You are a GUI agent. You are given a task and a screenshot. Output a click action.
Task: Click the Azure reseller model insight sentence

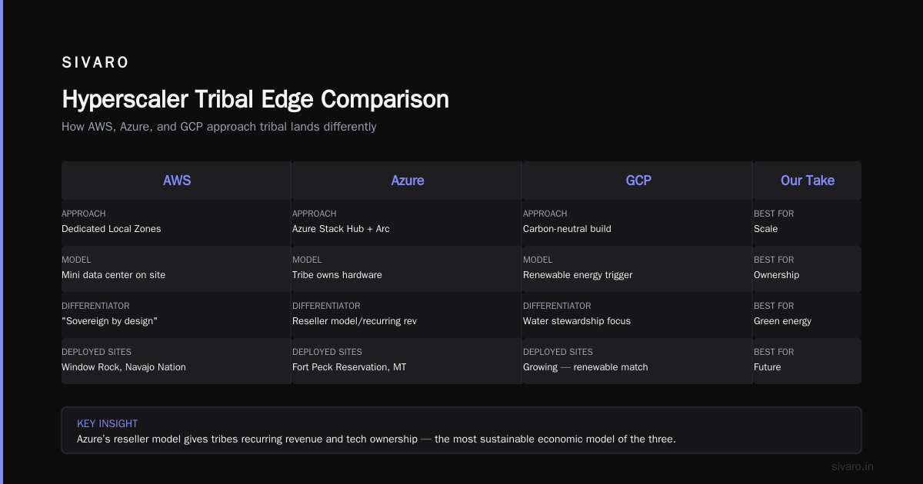coord(376,439)
